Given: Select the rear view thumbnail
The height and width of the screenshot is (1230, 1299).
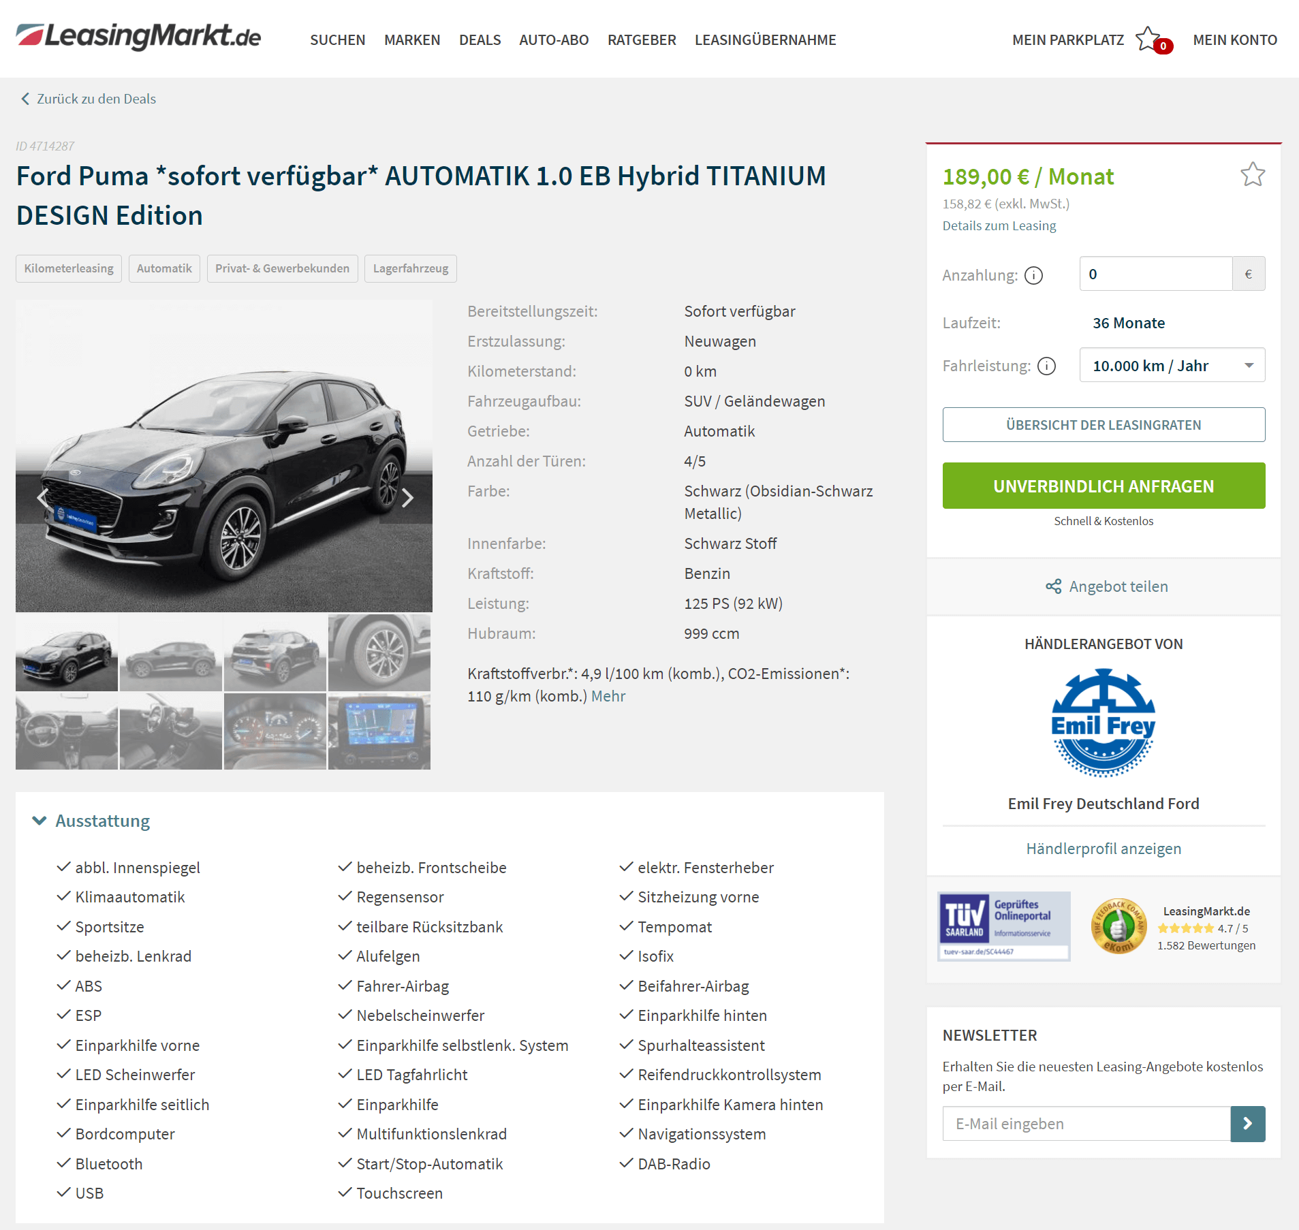Looking at the screenshot, I should click(x=275, y=652).
